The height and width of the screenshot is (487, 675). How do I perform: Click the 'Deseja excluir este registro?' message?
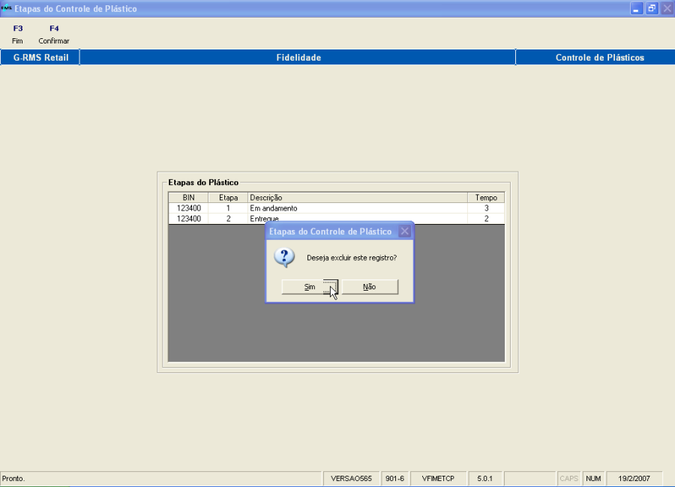(x=352, y=258)
